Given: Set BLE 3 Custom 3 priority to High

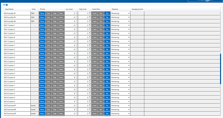Looking at the screenshot, I should pos(55,73).
